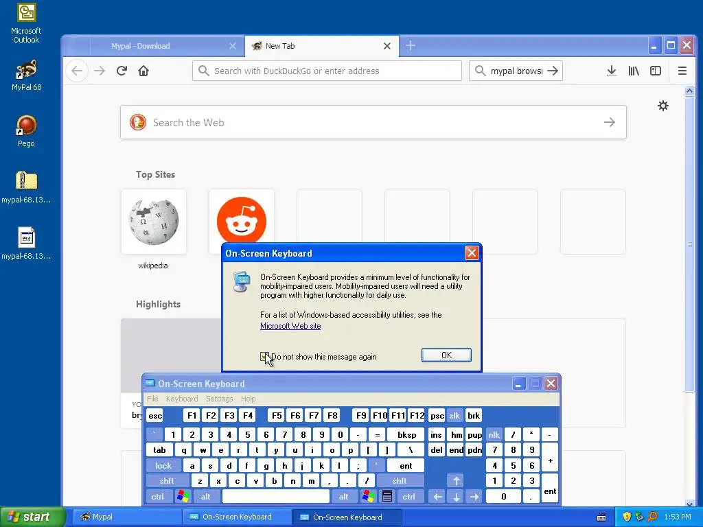Close the On-Screen Keyboard message dialog
The height and width of the screenshot is (527, 703).
(x=472, y=253)
